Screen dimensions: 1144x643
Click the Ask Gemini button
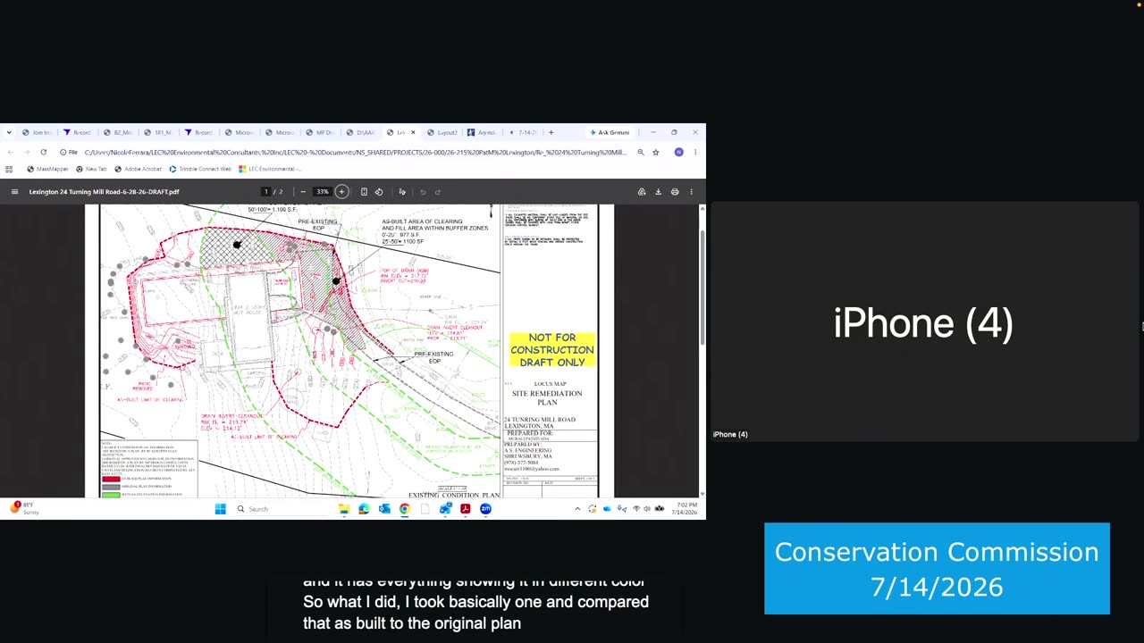pyautogui.click(x=610, y=132)
